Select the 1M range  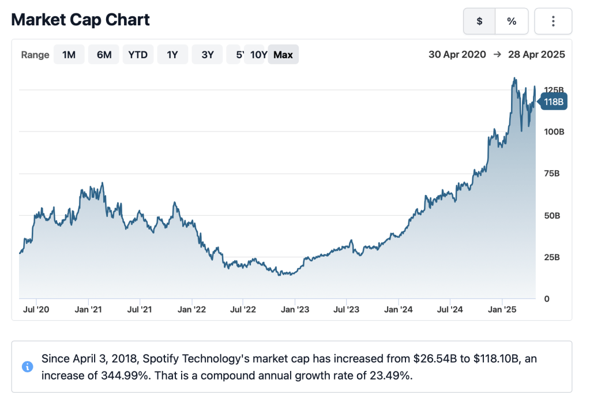coord(69,55)
